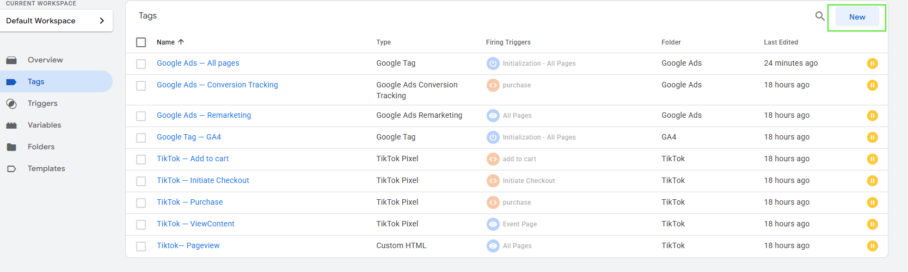Check the Google Tag — GA4 checkbox

coord(141,138)
